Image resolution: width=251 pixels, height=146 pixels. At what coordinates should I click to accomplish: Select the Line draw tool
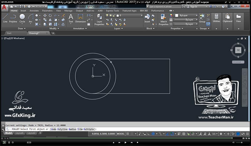click(x=5, y=18)
